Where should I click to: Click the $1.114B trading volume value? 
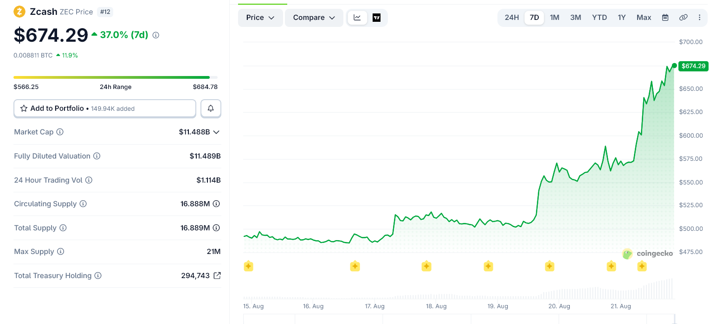coord(208,180)
